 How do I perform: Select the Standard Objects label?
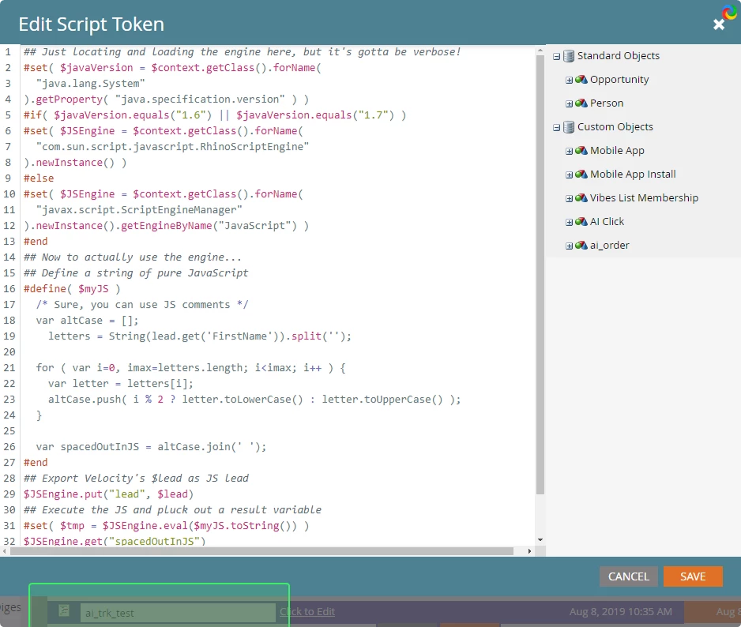618,56
